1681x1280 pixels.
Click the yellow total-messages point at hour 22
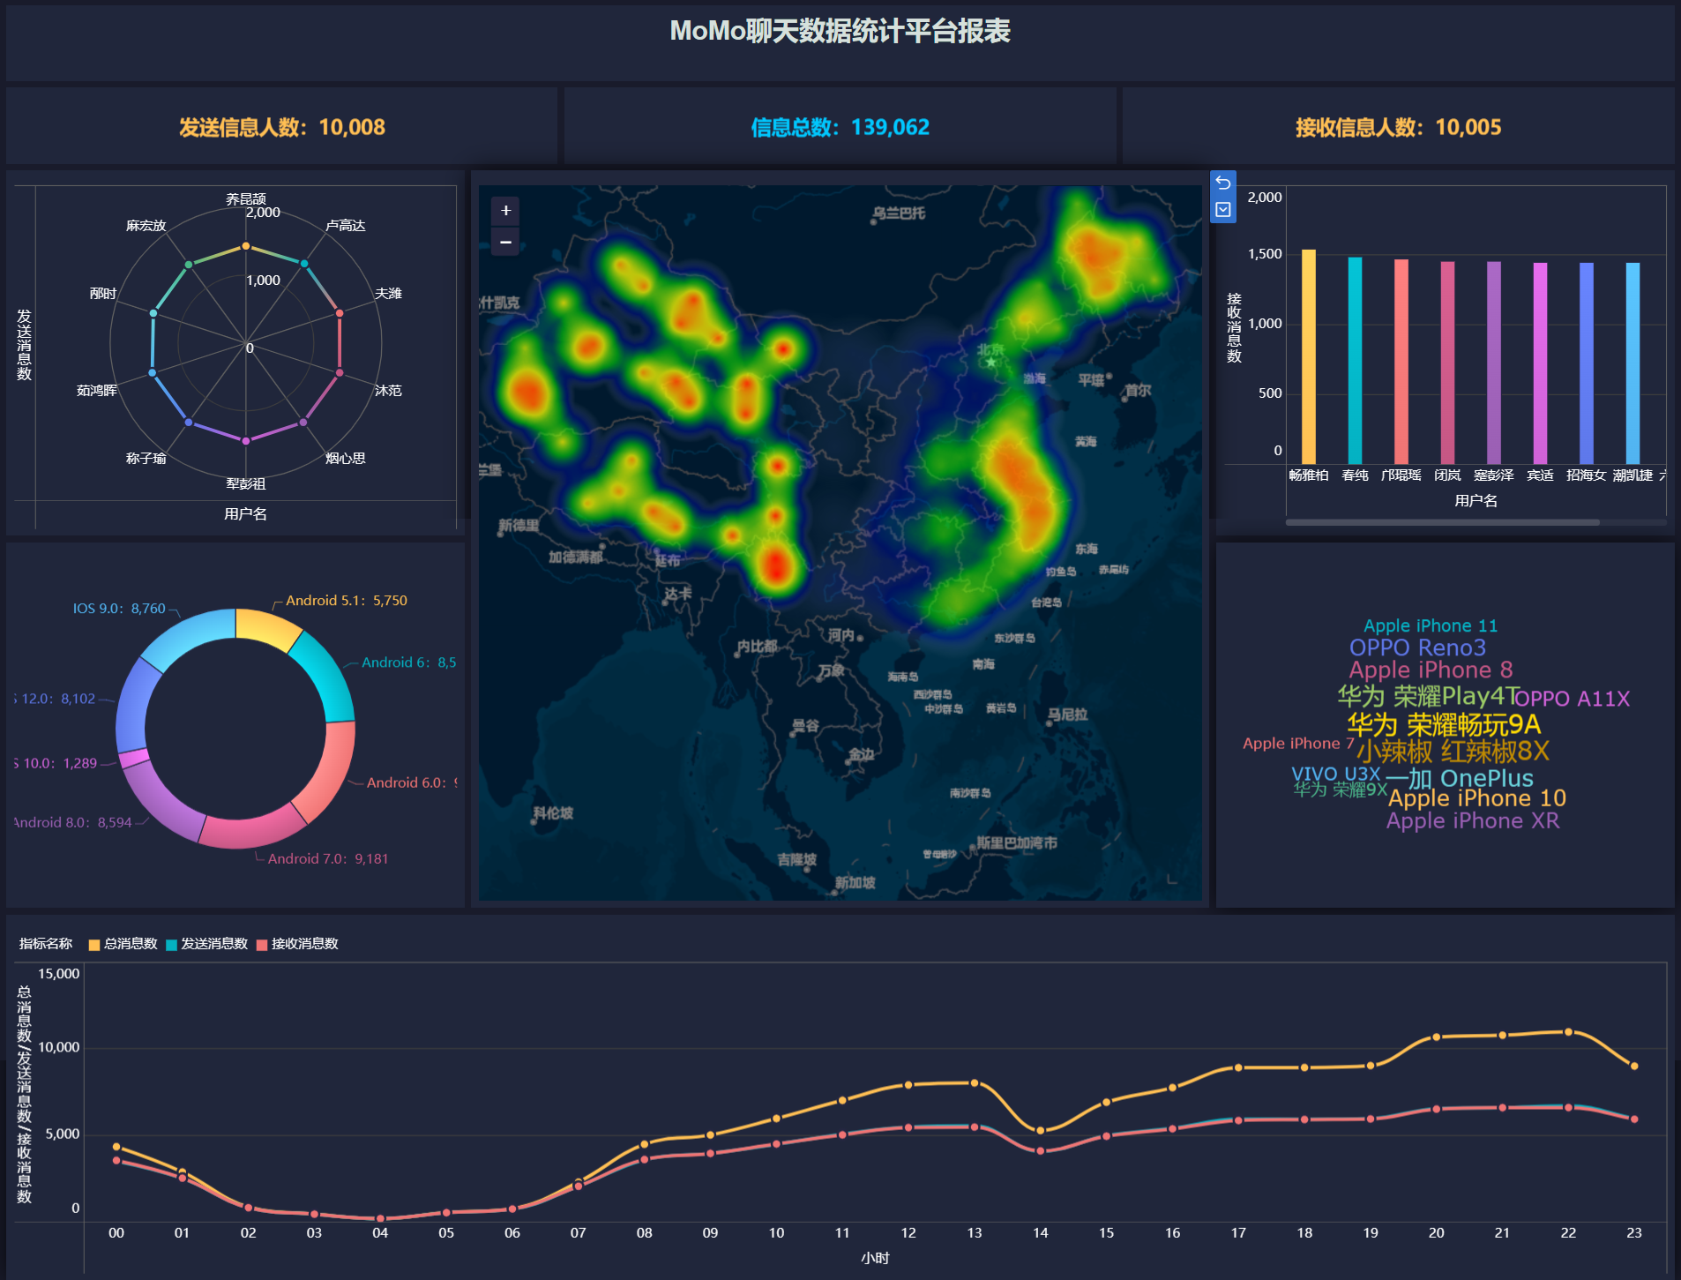pos(1568,1032)
